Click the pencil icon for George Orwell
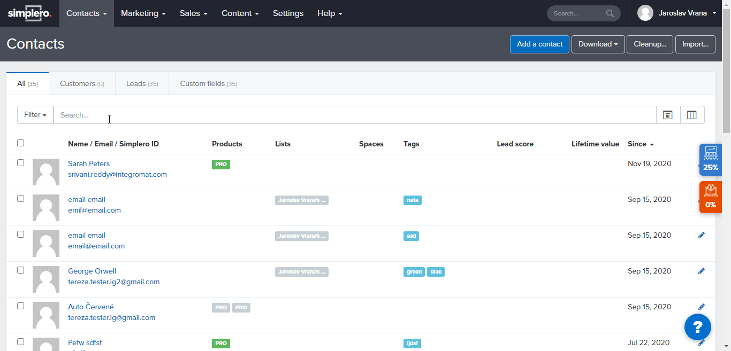731x351 pixels. [702, 271]
